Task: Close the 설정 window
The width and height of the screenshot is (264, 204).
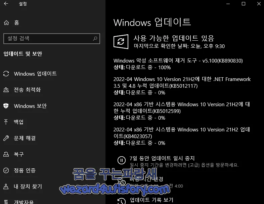Action: point(259,4)
